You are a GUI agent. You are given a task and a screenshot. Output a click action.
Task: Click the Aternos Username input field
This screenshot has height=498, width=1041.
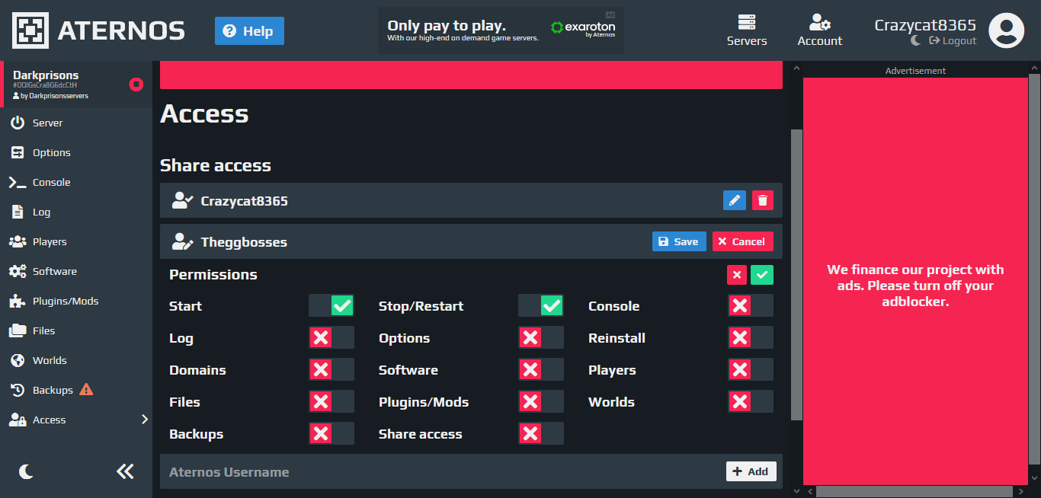tap(442, 472)
